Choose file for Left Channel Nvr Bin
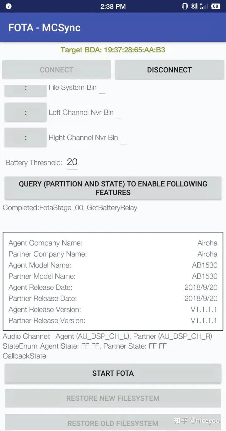 tap(25, 112)
